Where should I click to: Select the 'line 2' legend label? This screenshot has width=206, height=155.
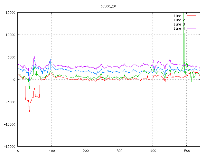click(179, 20)
